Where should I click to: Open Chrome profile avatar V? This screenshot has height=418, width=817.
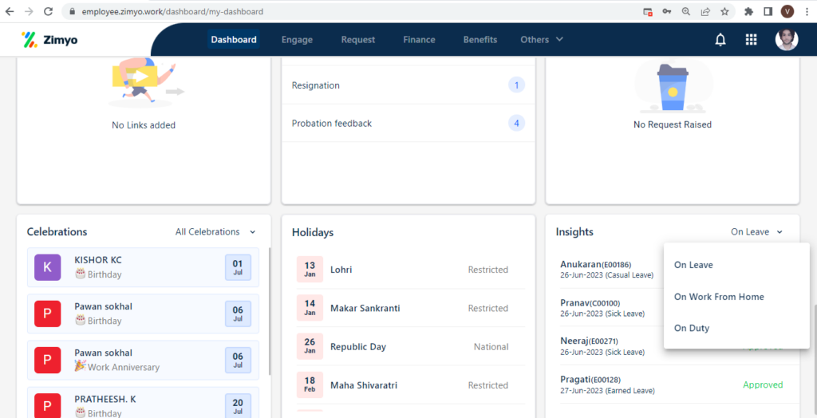[787, 11]
